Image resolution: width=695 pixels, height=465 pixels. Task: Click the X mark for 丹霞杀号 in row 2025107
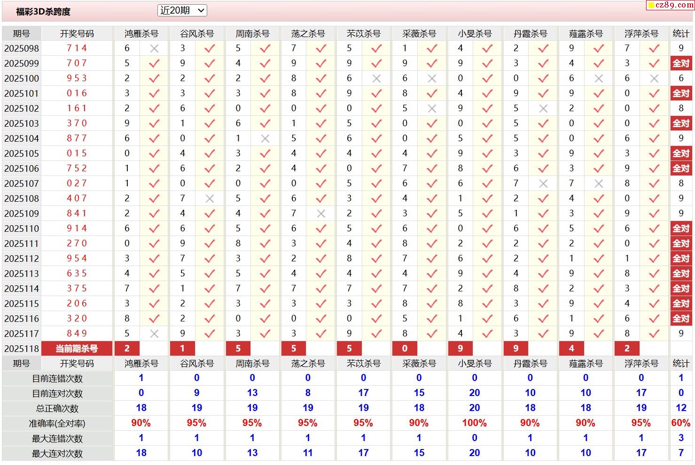[543, 183]
